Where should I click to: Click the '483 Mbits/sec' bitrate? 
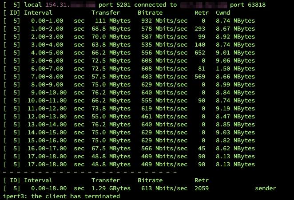pyautogui.click(x=164, y=77)
